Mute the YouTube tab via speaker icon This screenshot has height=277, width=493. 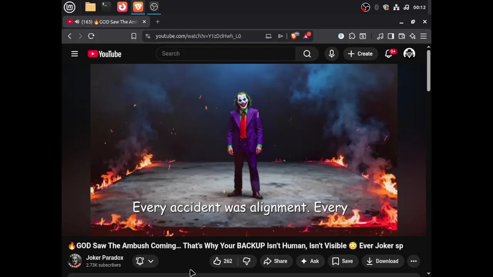click(77, 22)
